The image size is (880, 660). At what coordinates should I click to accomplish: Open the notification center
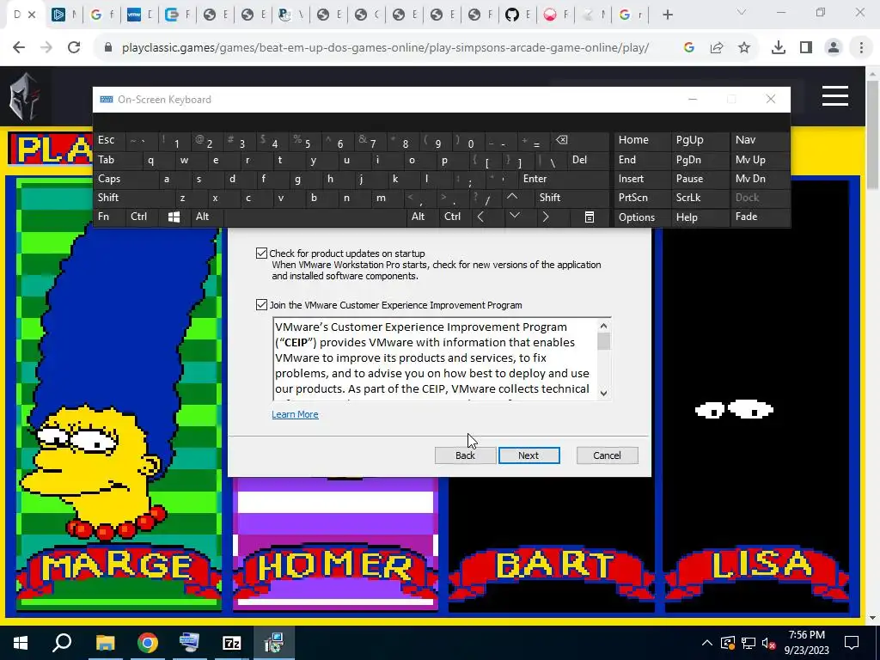[852, 643]
